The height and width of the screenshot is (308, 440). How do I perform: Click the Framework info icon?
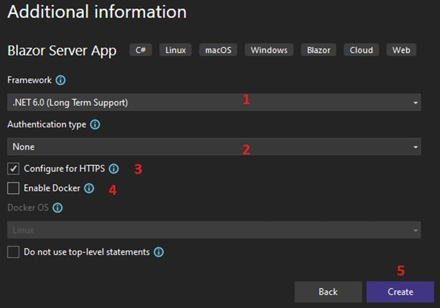(61, 80)
